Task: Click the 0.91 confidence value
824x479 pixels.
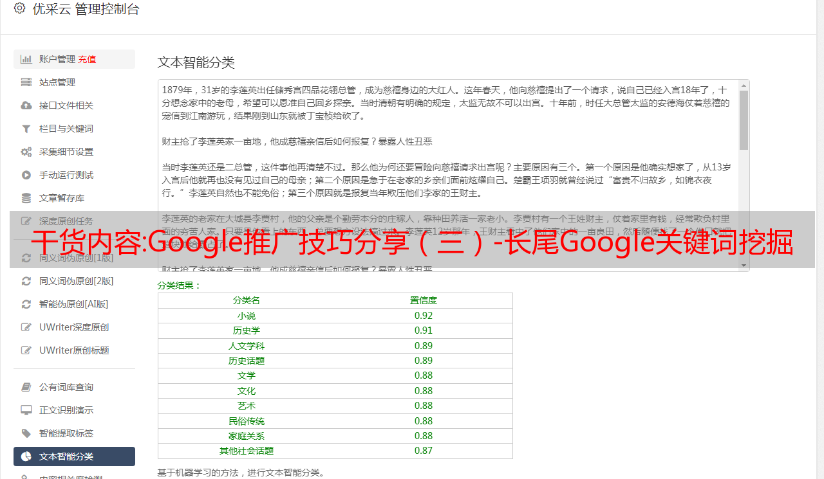Action: pos(424,330)
